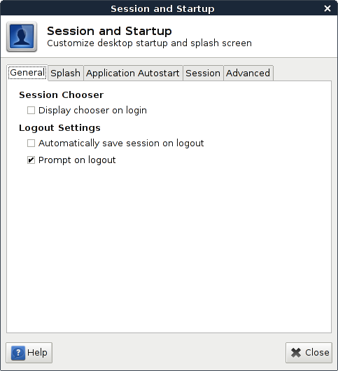Enable Display chooser on login checkbox

(x=31, y=111)
